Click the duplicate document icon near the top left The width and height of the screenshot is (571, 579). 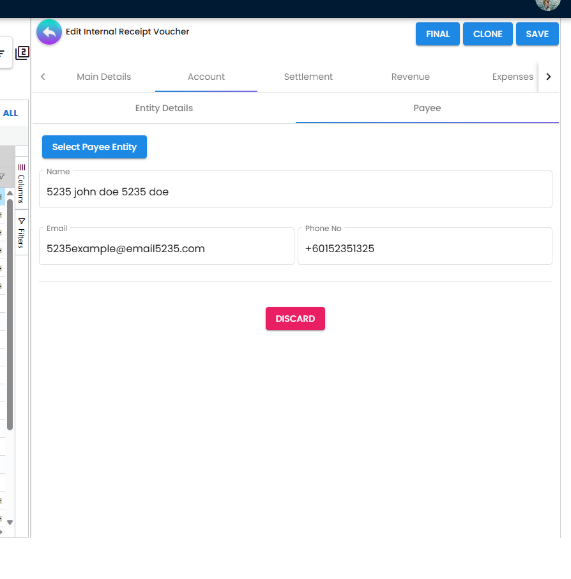[x=22, y=53]
